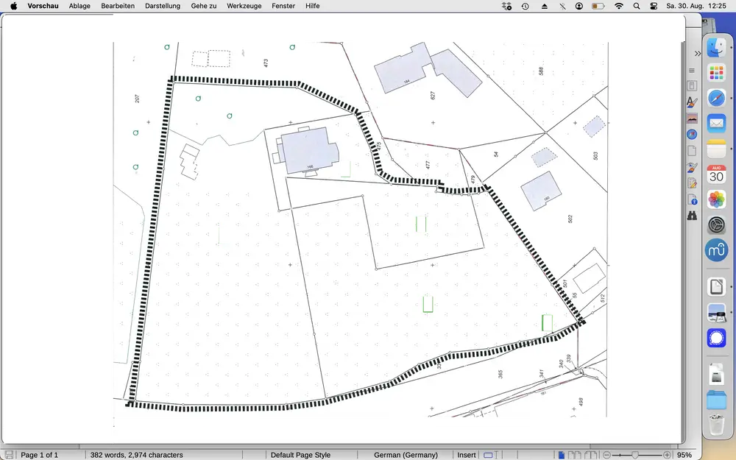736x460 pixels.
Task: Launch Safari from the Dock
Action: [717, 98]
